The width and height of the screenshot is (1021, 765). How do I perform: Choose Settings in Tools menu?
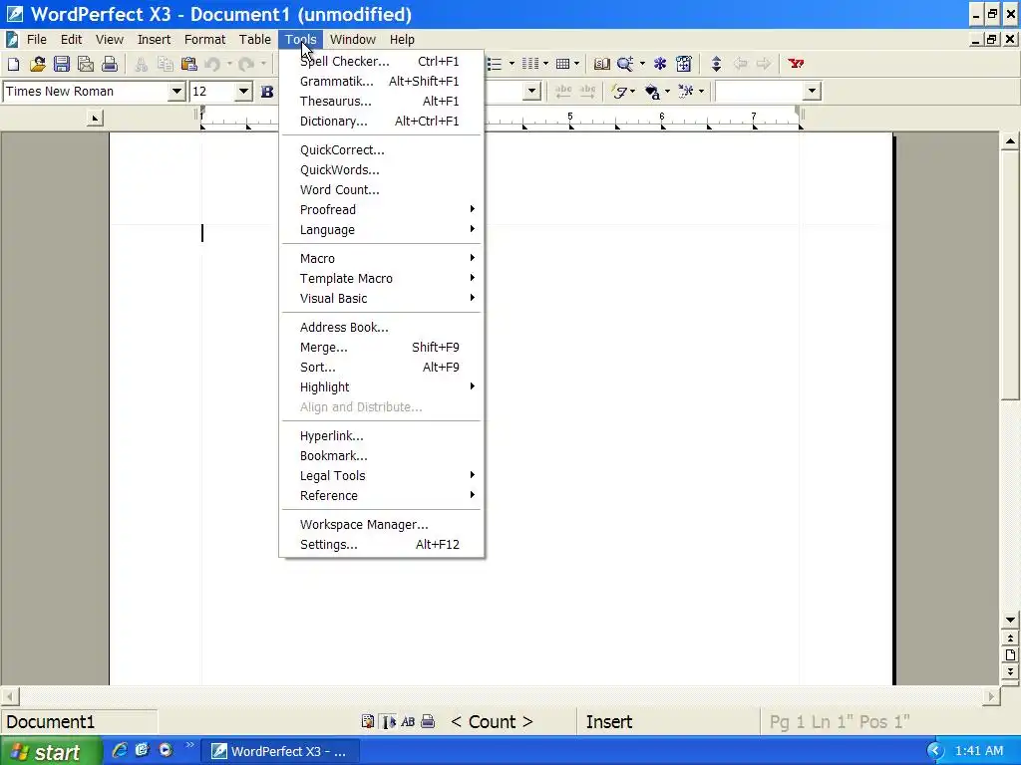tap(381, 545)
